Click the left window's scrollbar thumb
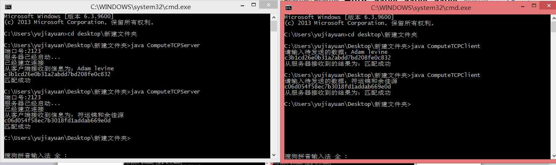 click(x=274, y=26)
